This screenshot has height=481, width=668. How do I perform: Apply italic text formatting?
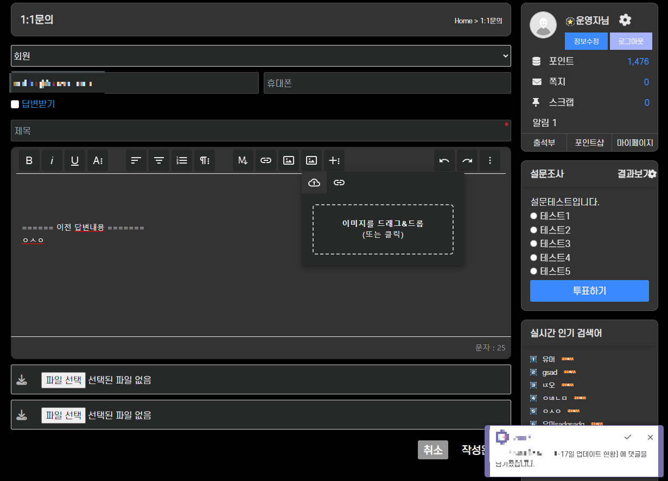pos(52,160)
